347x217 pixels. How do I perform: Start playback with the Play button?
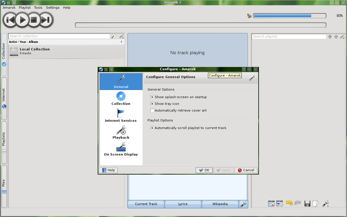coord(22,20)
